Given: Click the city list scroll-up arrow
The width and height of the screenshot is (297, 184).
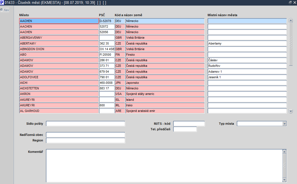Looking at the screenshot, I should [291, 20].
